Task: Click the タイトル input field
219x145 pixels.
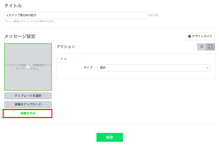Action: (x=76, y=15)
